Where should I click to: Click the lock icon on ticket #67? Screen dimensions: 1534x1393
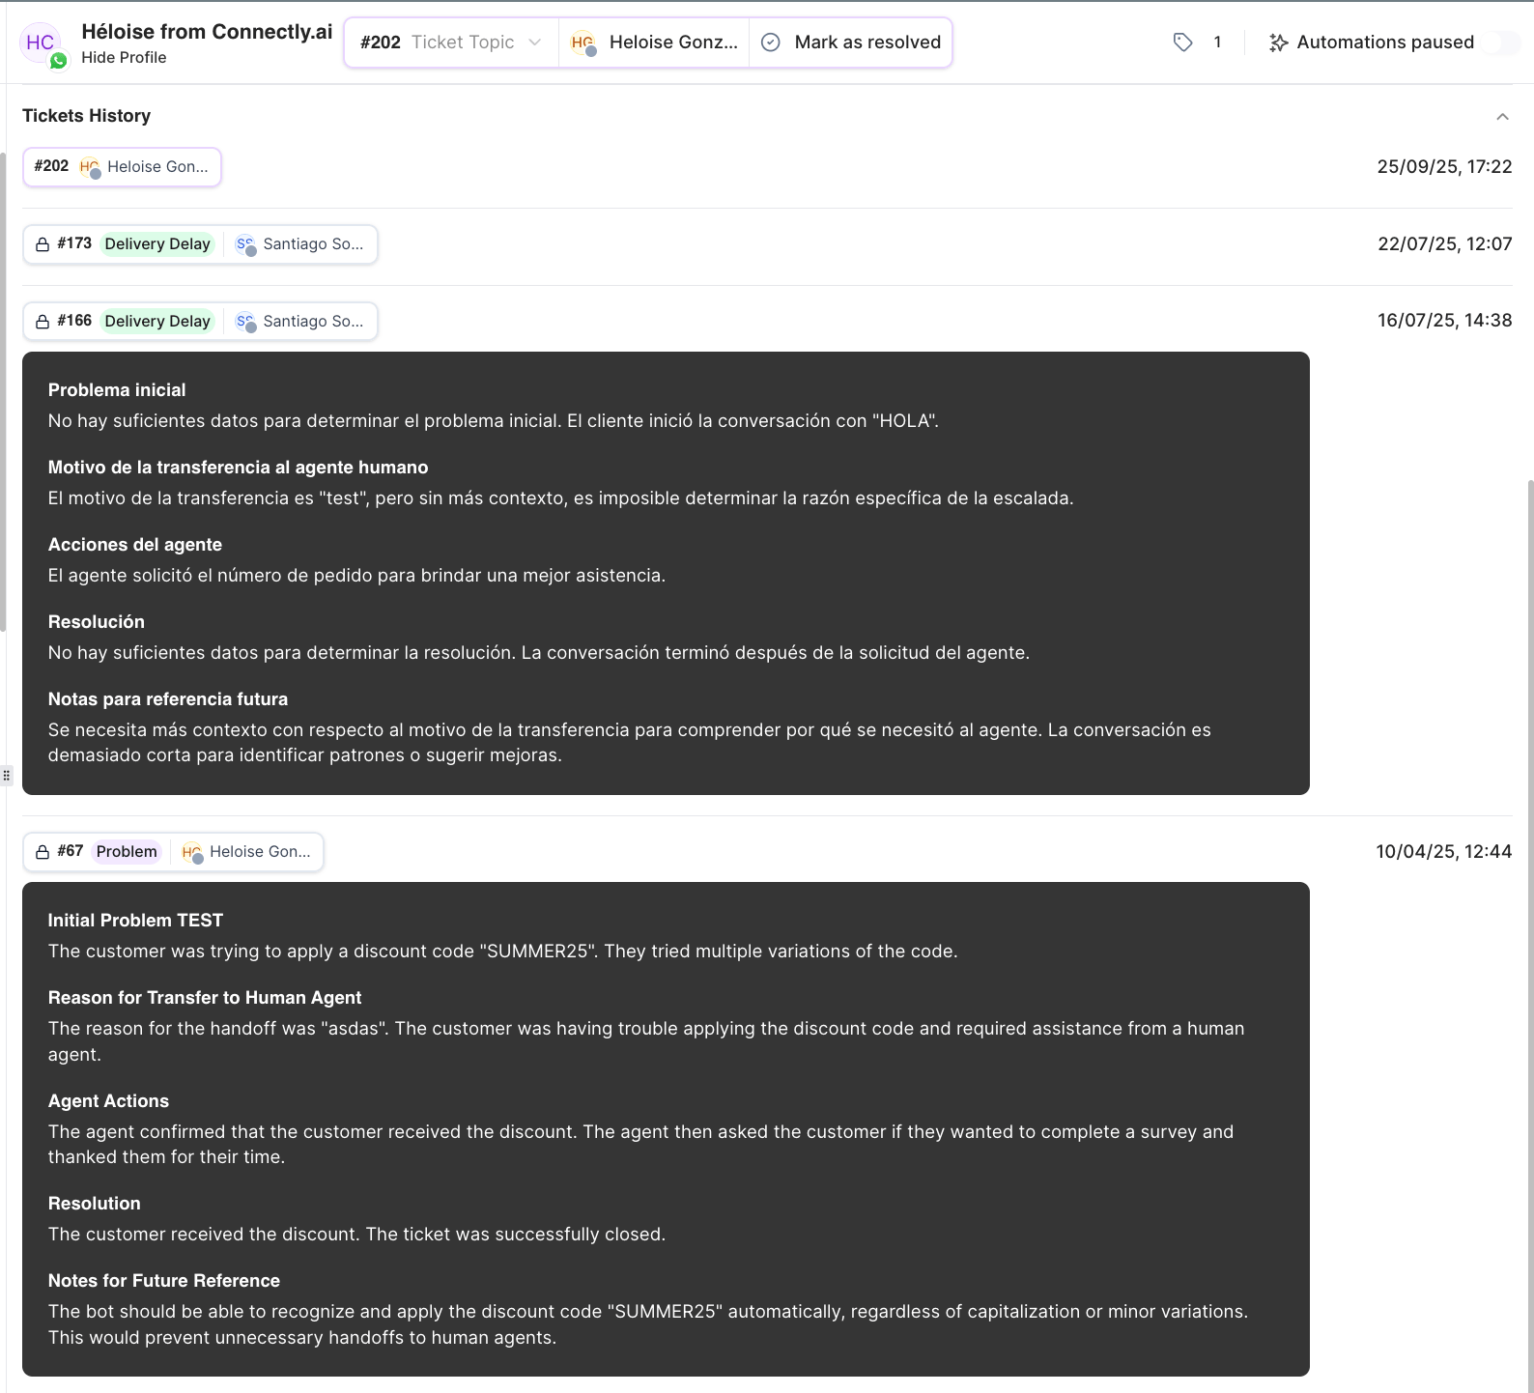coord(43,852)
